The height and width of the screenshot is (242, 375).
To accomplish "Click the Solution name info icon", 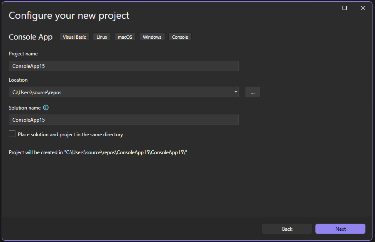I will coord(46,107).
